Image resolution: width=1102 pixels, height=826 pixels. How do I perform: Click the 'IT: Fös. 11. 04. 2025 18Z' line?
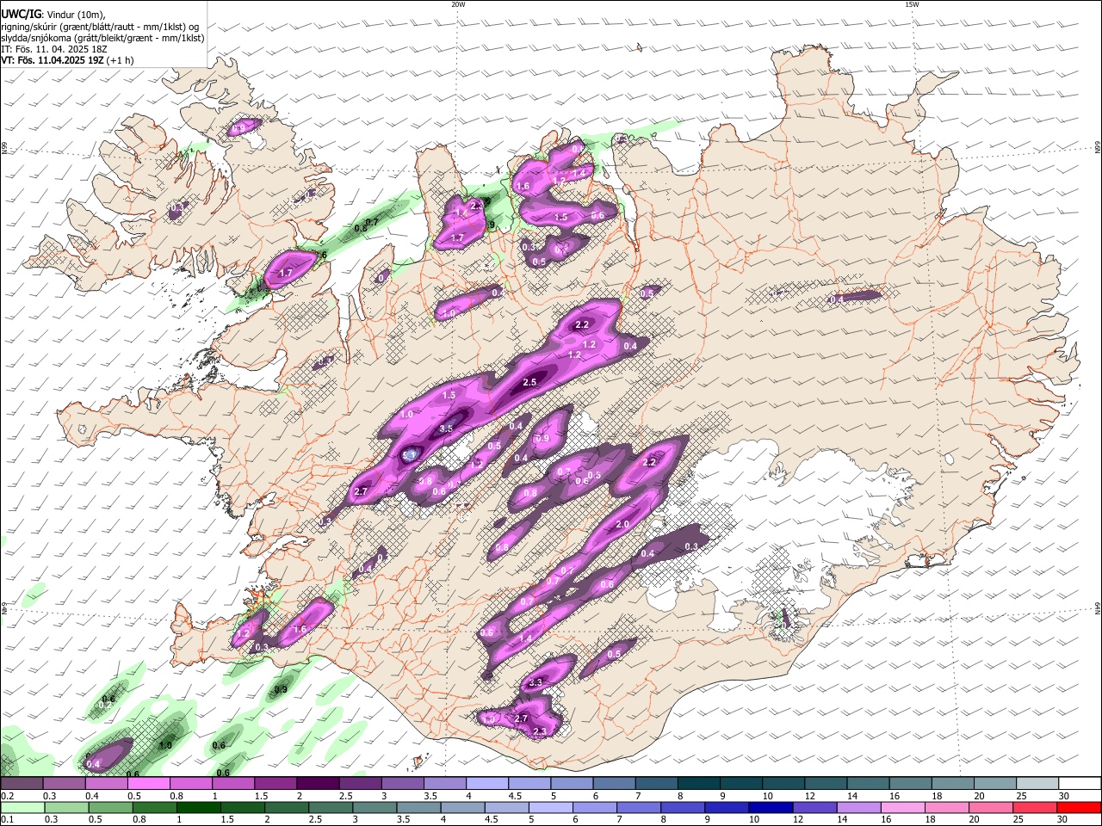54,49
